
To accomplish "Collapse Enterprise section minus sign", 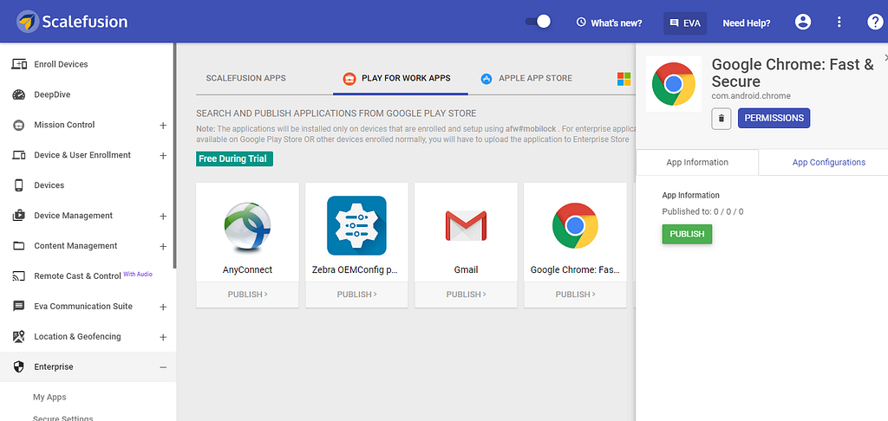I will (163, 368).
